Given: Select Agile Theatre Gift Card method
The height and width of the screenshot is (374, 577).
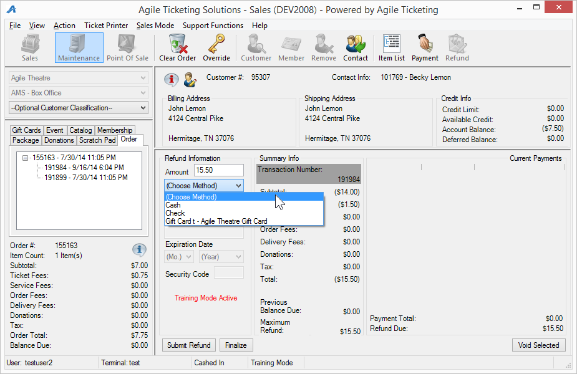Looking at the screenshot, I should [244, 221].
